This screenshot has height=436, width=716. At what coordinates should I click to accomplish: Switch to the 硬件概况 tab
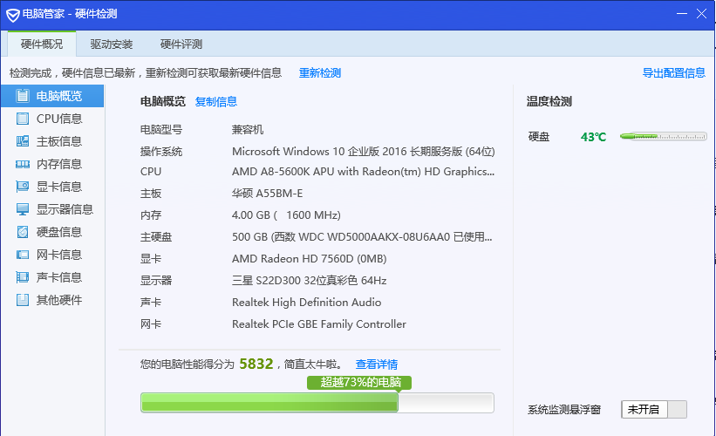42,44
